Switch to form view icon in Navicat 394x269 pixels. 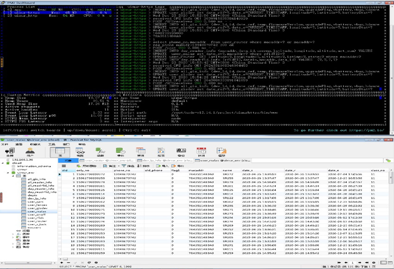389,263
